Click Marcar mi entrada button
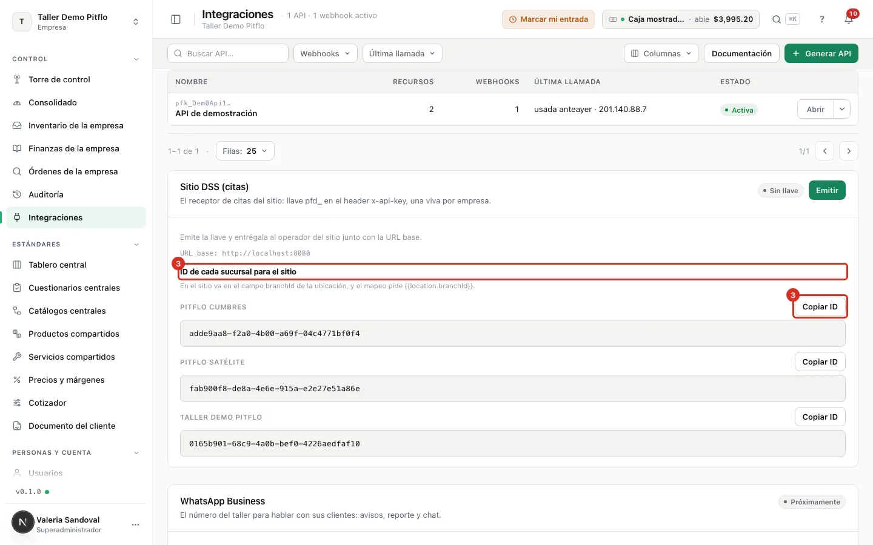 click(x=548, y=19)
